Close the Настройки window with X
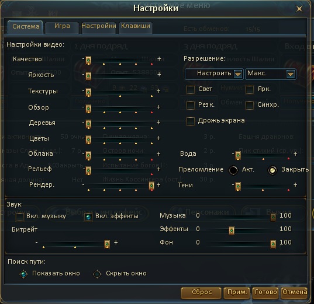The image size is (314, 304). point(299,9)
